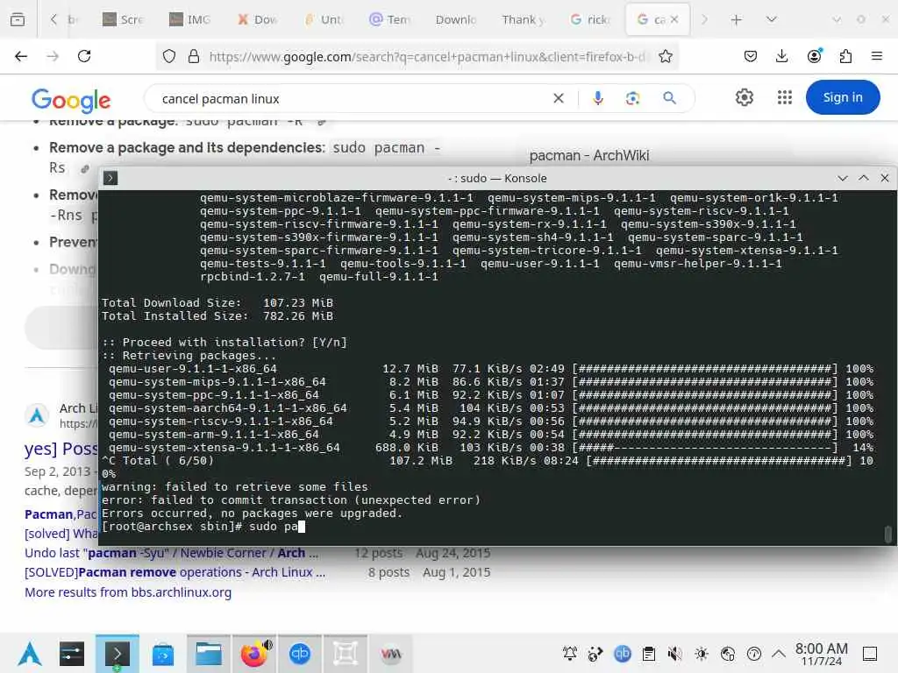Expand hidden system tray icons

779,653
